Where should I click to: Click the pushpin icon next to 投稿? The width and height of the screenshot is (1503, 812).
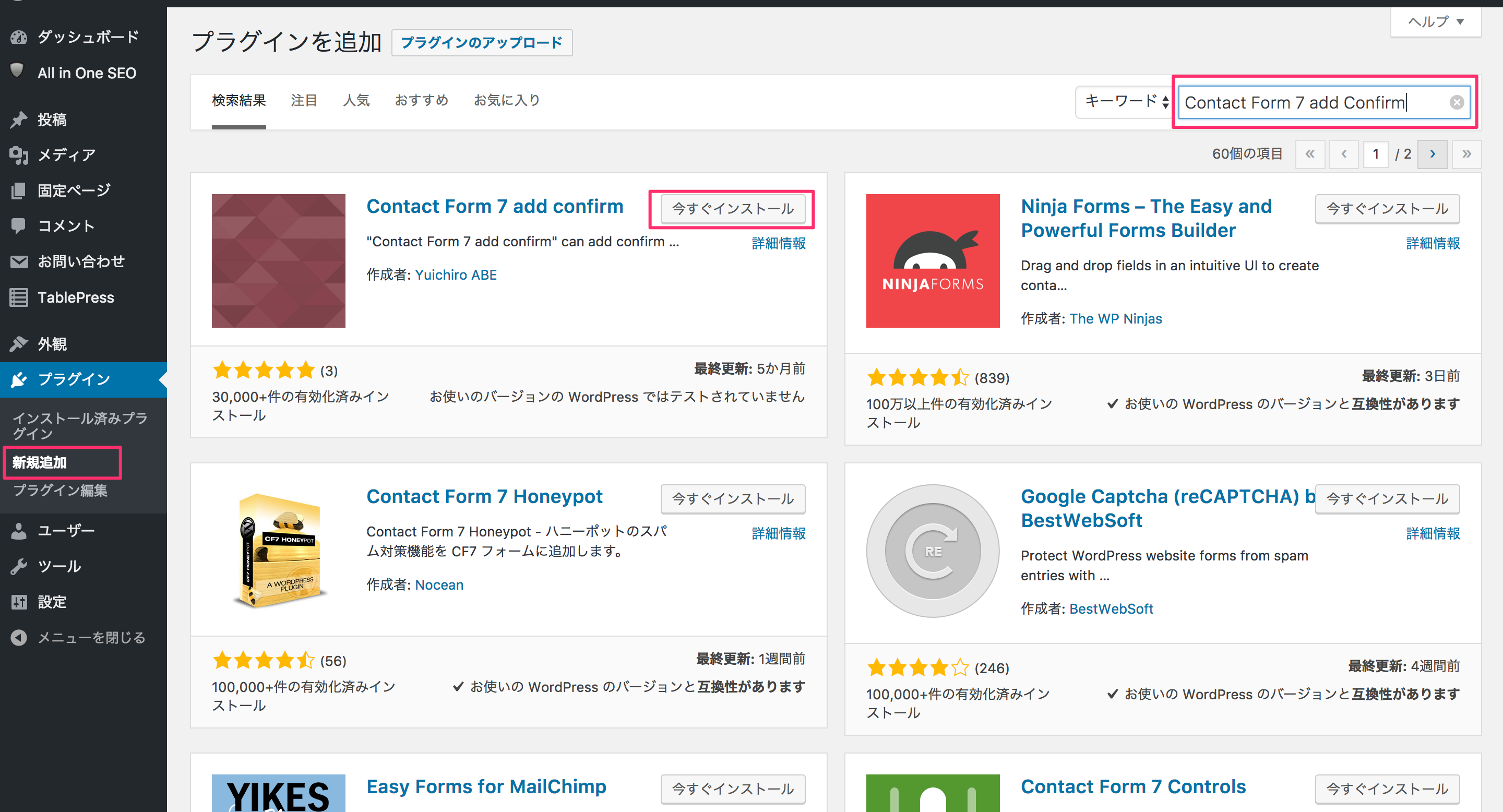pos(19,120)
